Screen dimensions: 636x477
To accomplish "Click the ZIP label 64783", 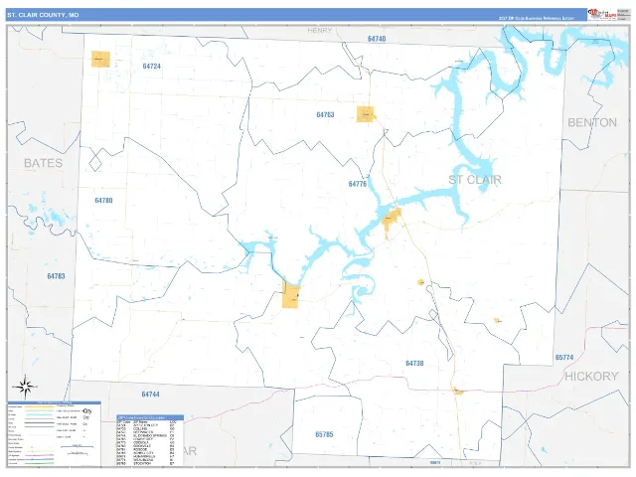I will [x=56, y=276].
